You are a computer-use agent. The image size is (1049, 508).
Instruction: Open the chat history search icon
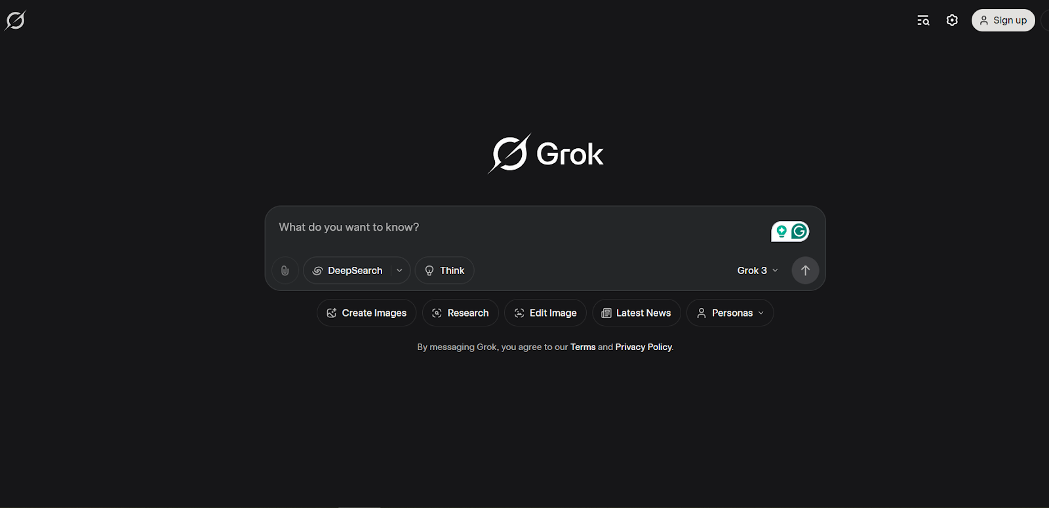point(923,20)
